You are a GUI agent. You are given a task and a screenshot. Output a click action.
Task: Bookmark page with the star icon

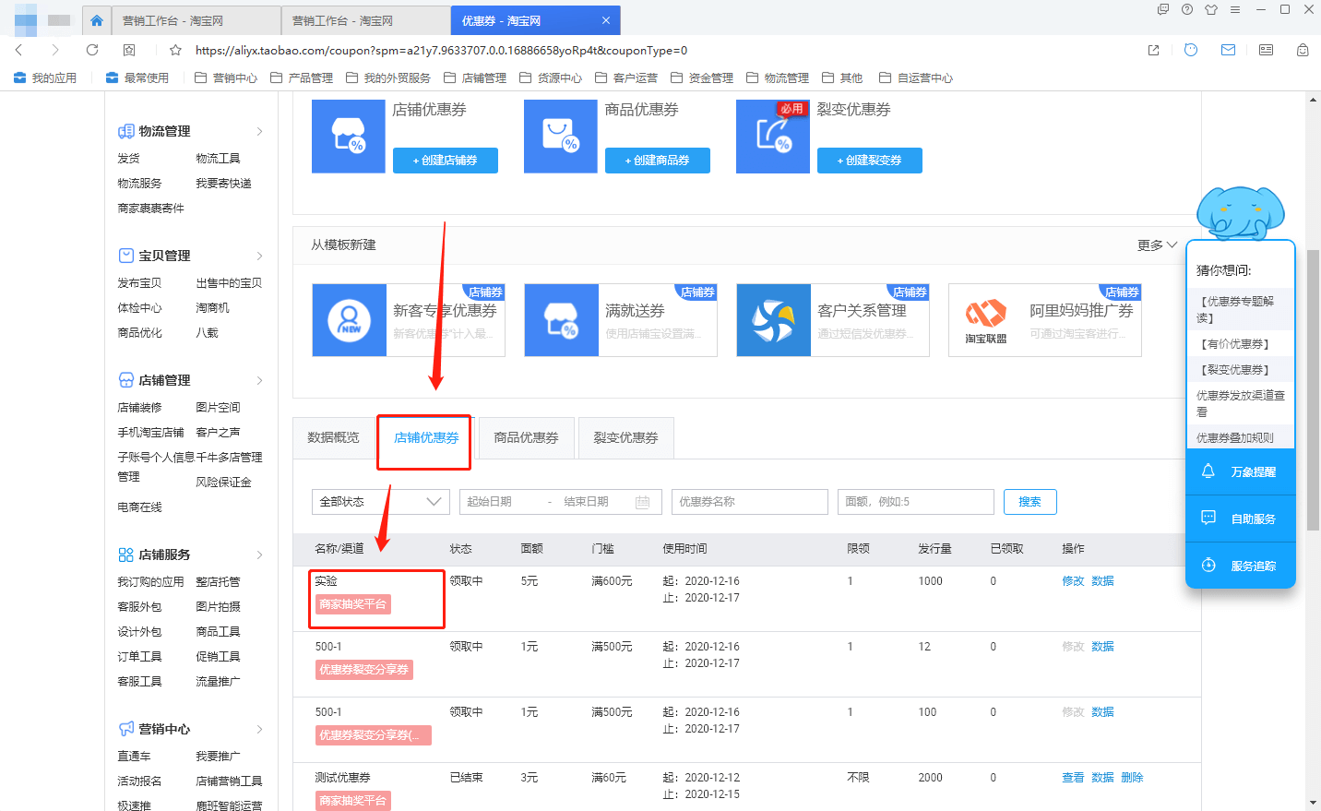pos(175,50)
